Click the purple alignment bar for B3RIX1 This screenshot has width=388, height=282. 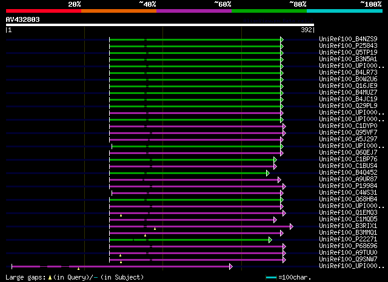coord(200,226)
